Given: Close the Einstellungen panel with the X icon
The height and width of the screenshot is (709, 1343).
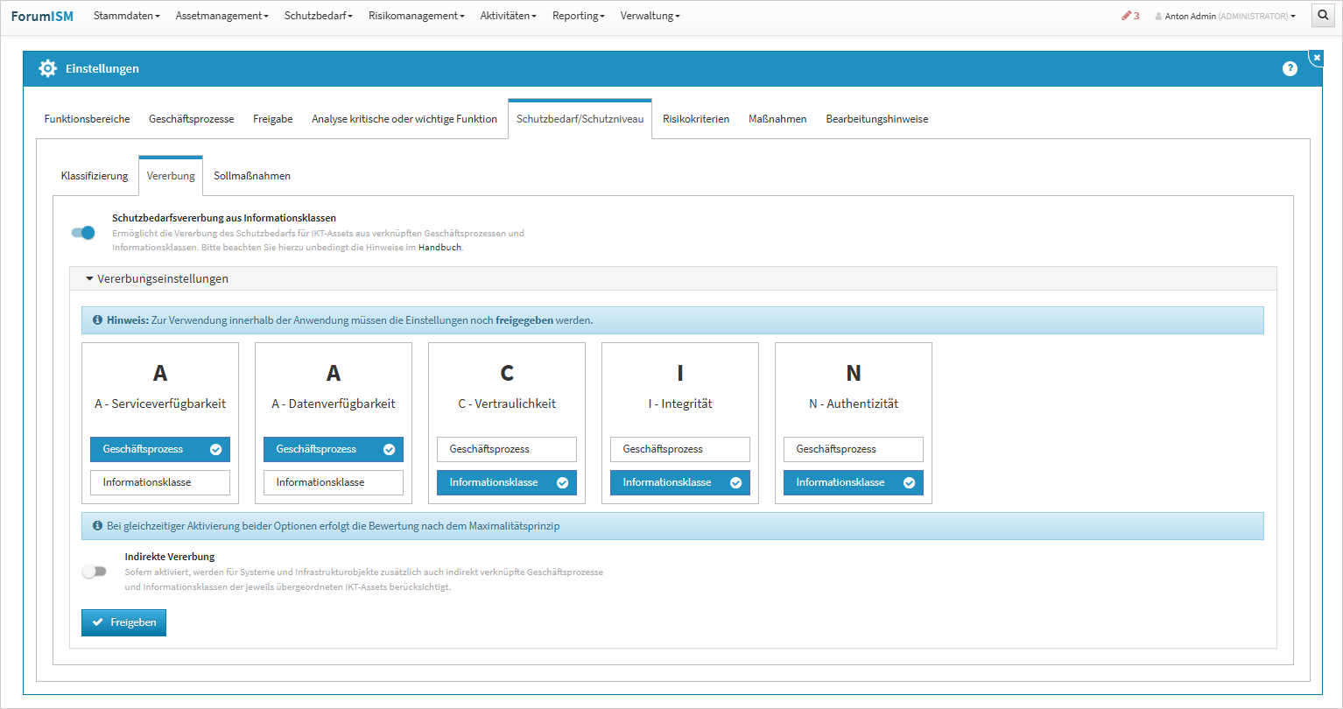Looking at the screenshot, I should (x=1317, y=58).
